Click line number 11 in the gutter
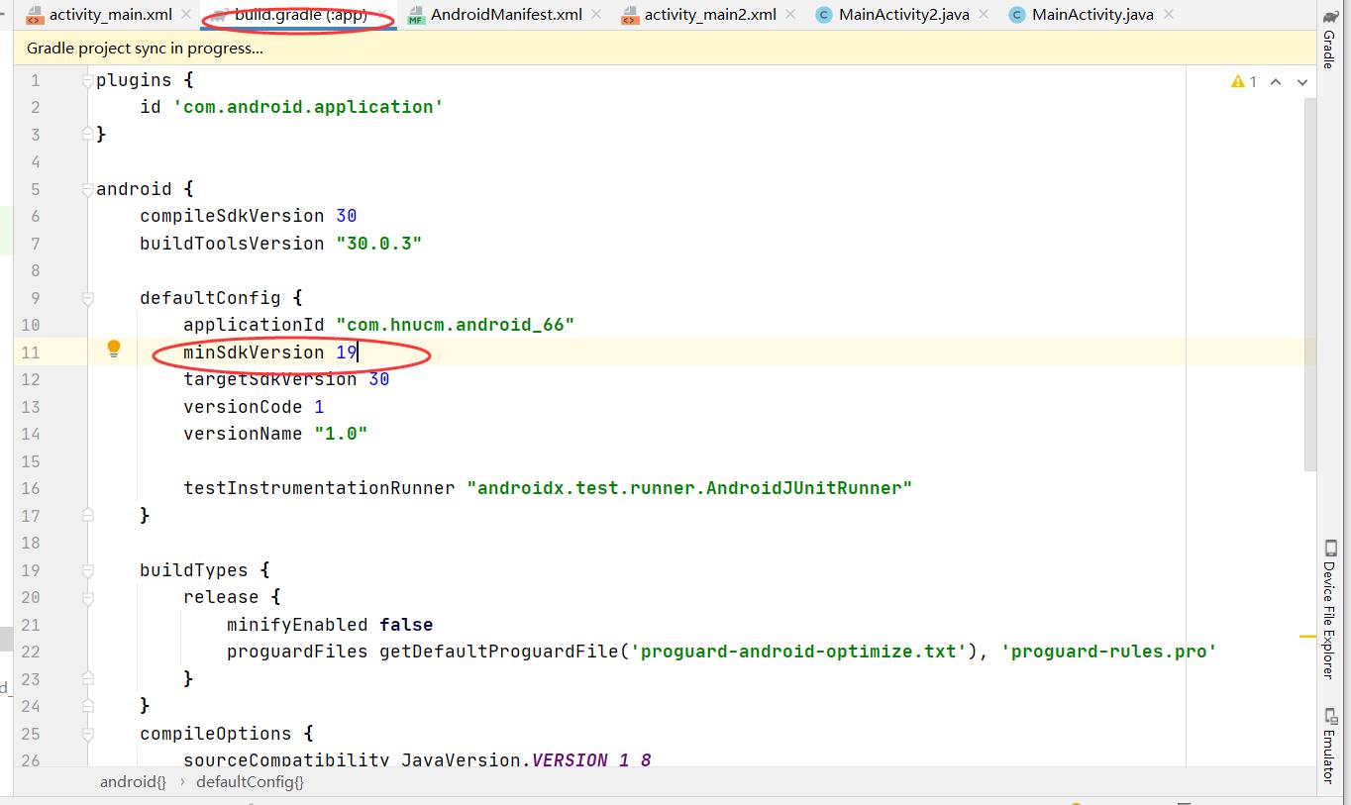Viewport: 1351px width, 805px height. point(30,352)
